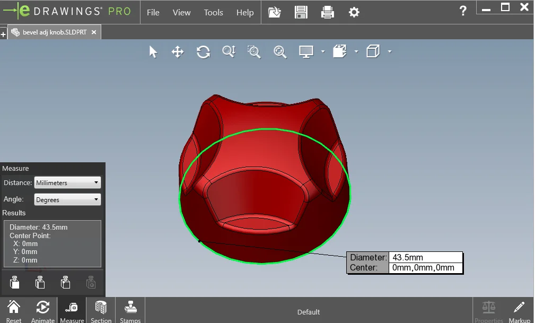Screen dimensions: 535x323
Task: Select the arrow selection tool
Action: [x=153, y=51]
